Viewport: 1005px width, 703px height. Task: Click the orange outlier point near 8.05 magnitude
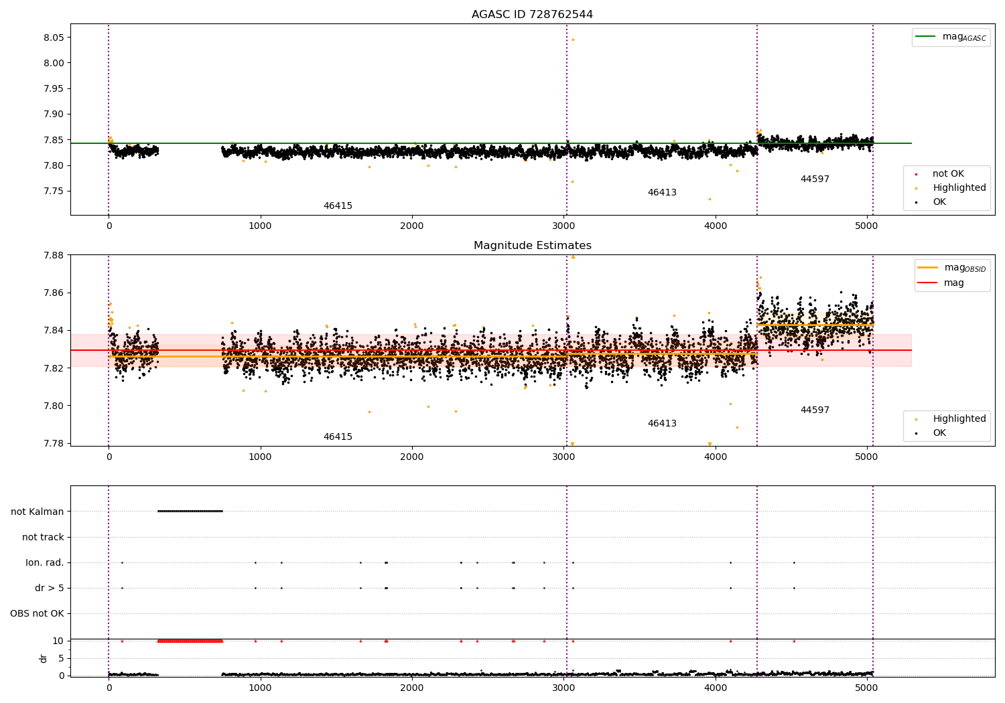573,40
